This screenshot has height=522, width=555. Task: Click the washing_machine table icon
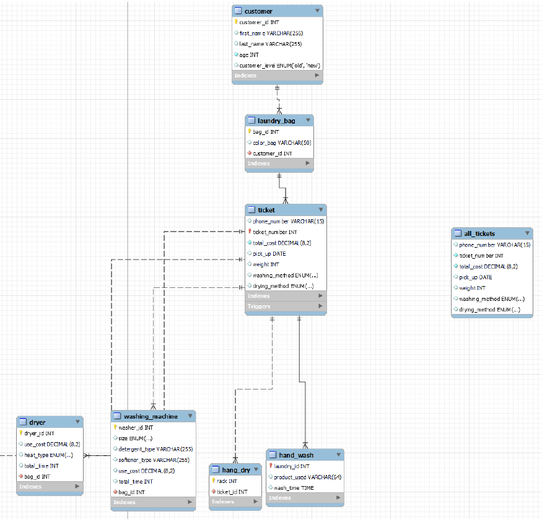pos(117,416)
